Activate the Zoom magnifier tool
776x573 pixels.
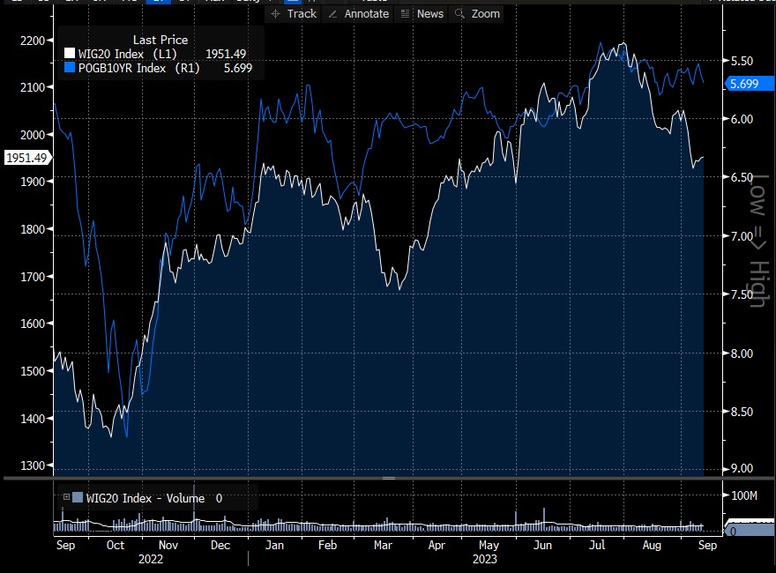click(x=476, y=14)
